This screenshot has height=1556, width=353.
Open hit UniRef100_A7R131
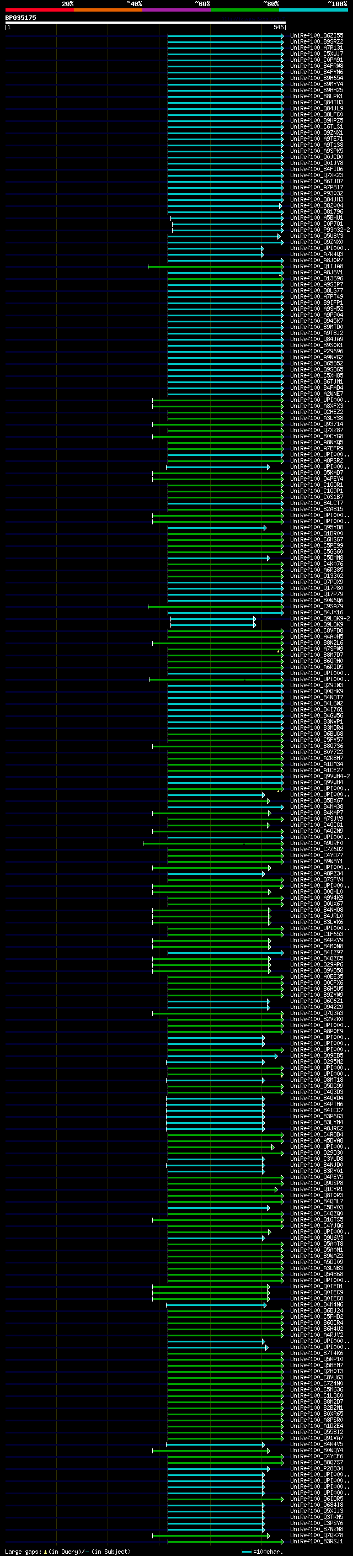317,47
